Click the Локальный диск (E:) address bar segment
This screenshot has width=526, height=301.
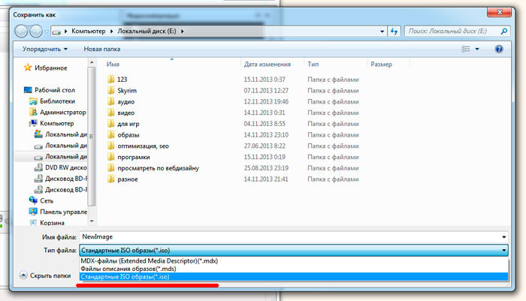[x=147, y=32]
